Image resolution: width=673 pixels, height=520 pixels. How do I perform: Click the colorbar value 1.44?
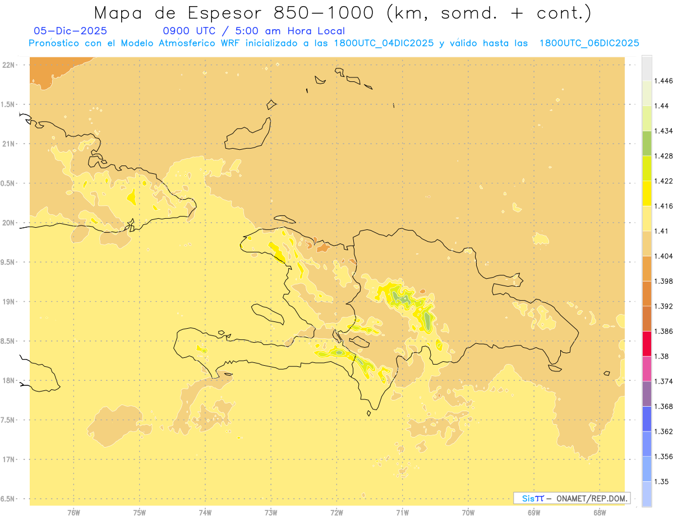(x=662, y=106)
